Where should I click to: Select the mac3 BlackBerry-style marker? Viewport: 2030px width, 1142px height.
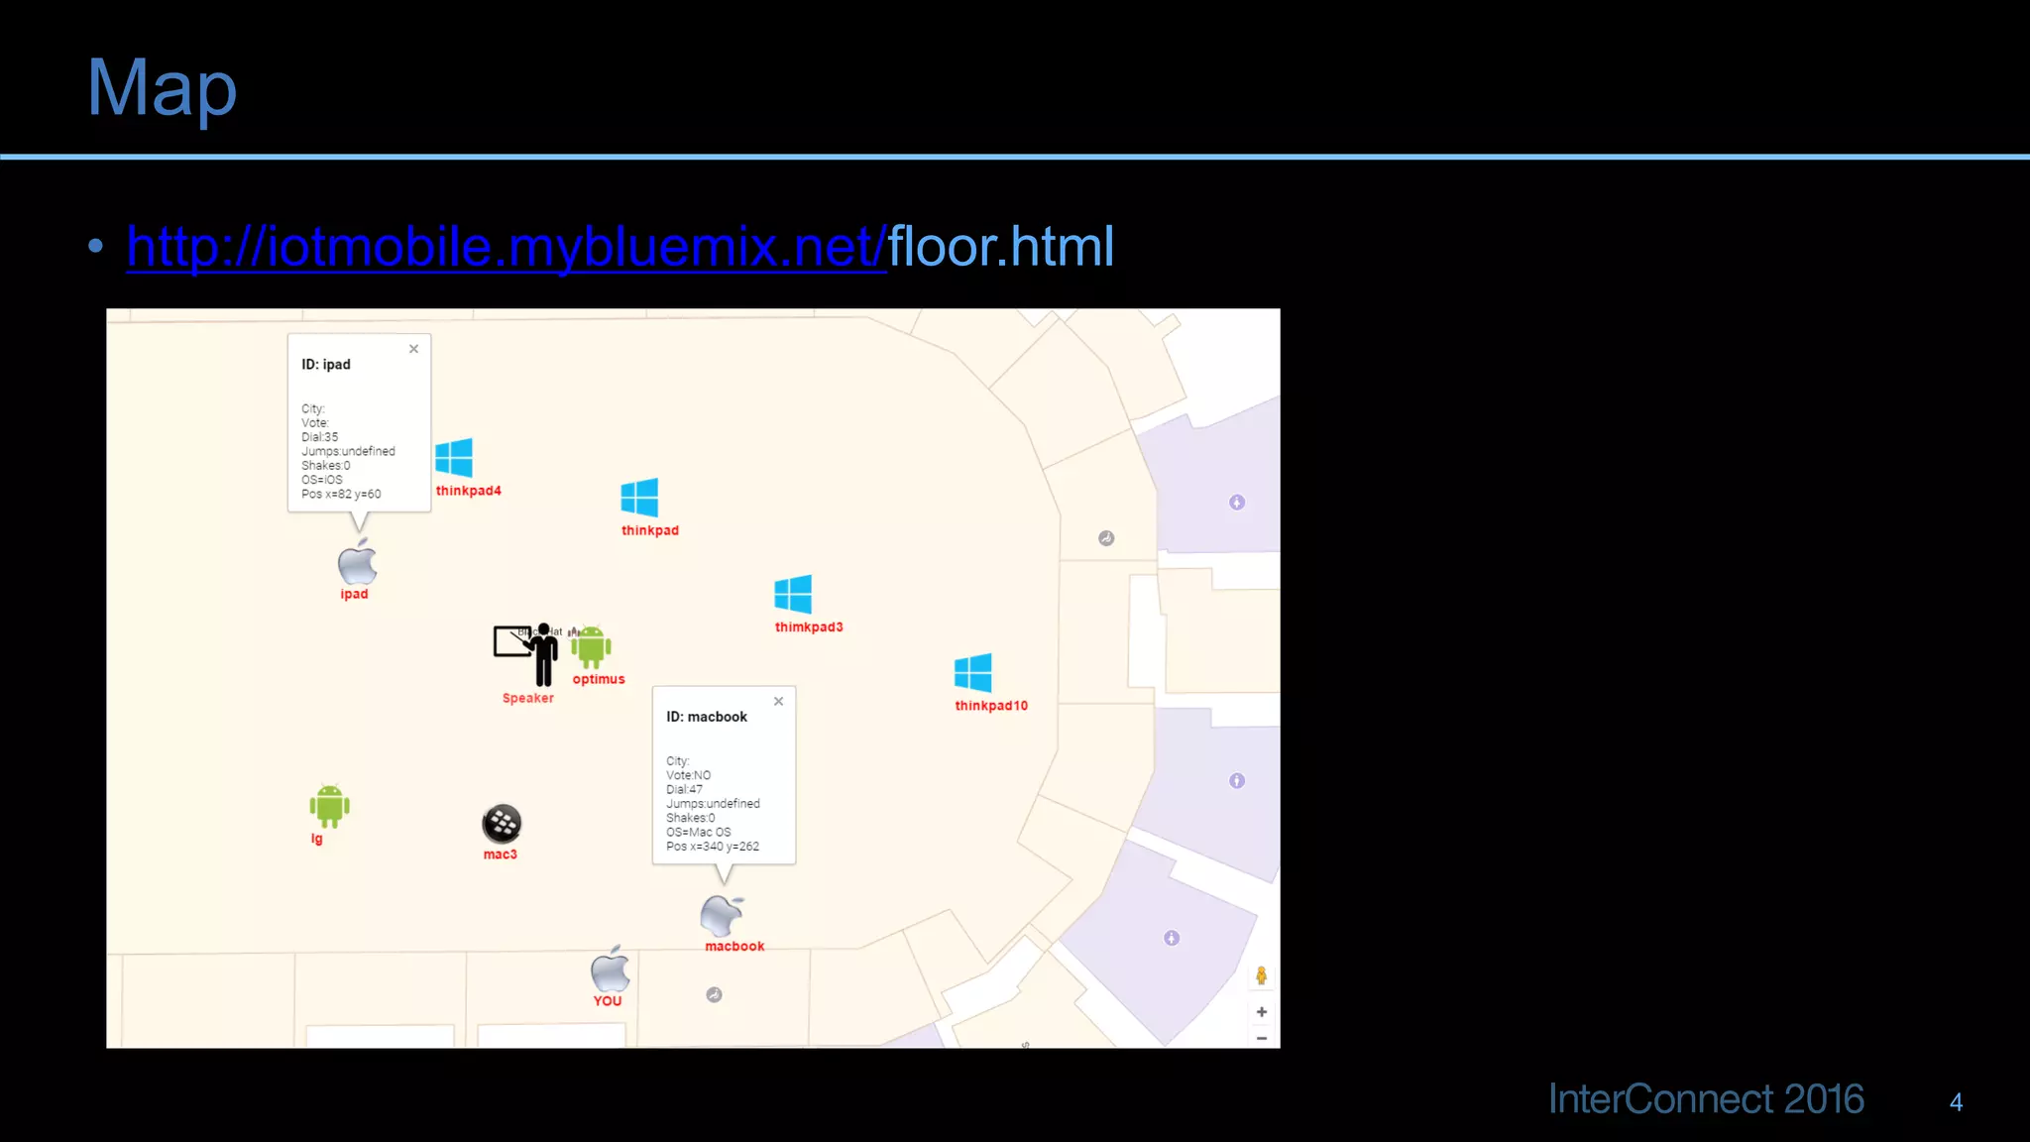pos(502,823)
